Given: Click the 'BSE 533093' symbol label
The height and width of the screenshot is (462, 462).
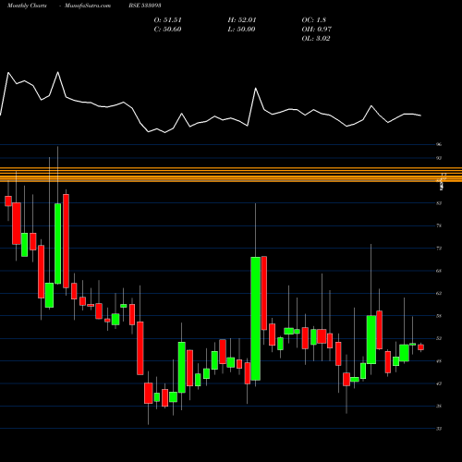Looking at the screenshot, I should point(145,6).
